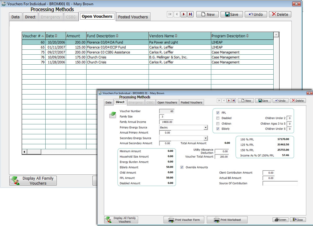The height and width of the screenshot is (226, 313).
Task: Open the Data tab in front window
Action: point(108,102)
